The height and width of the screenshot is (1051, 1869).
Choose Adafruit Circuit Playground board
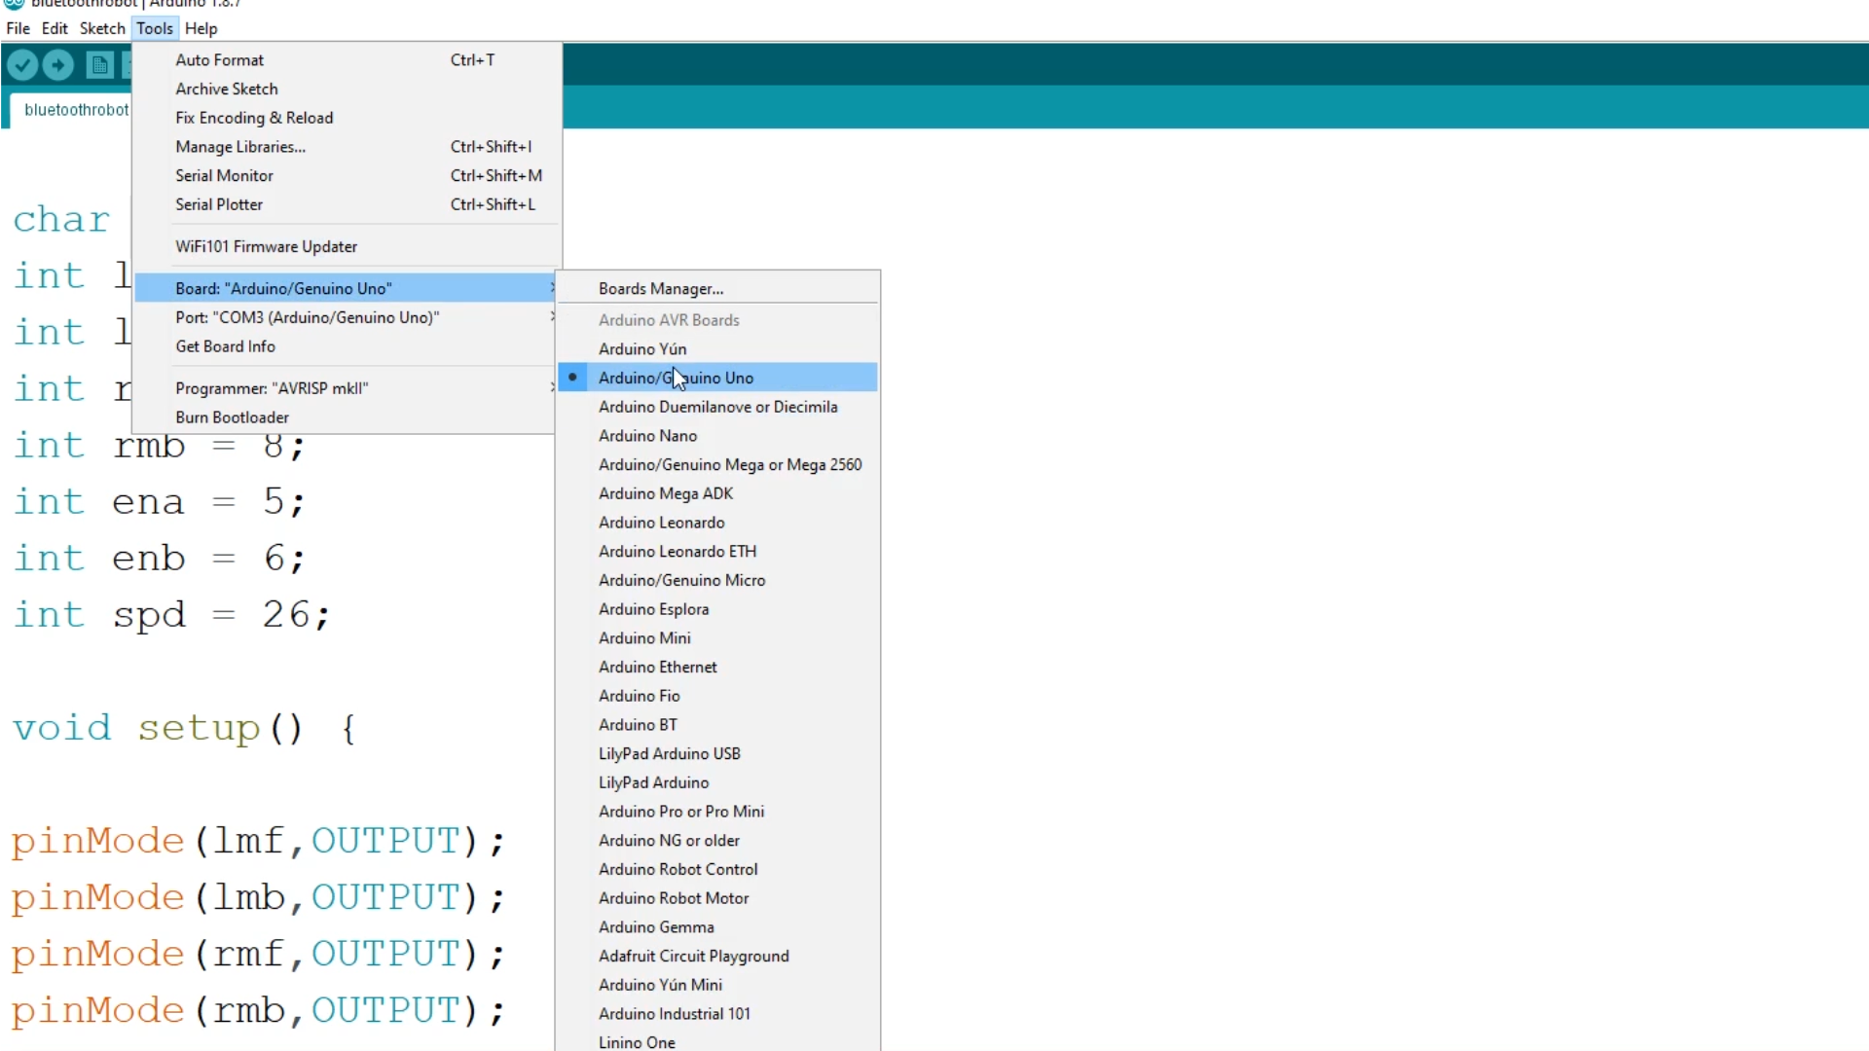pos(717,957)
